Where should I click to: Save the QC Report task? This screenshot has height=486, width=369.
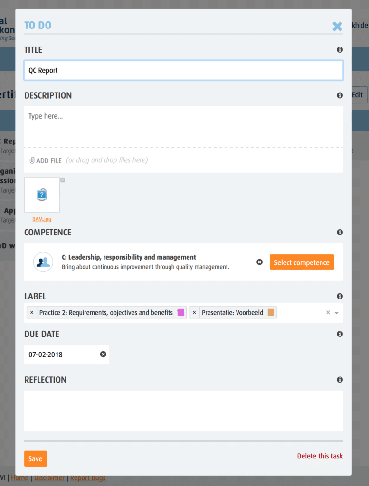point(35,458)
